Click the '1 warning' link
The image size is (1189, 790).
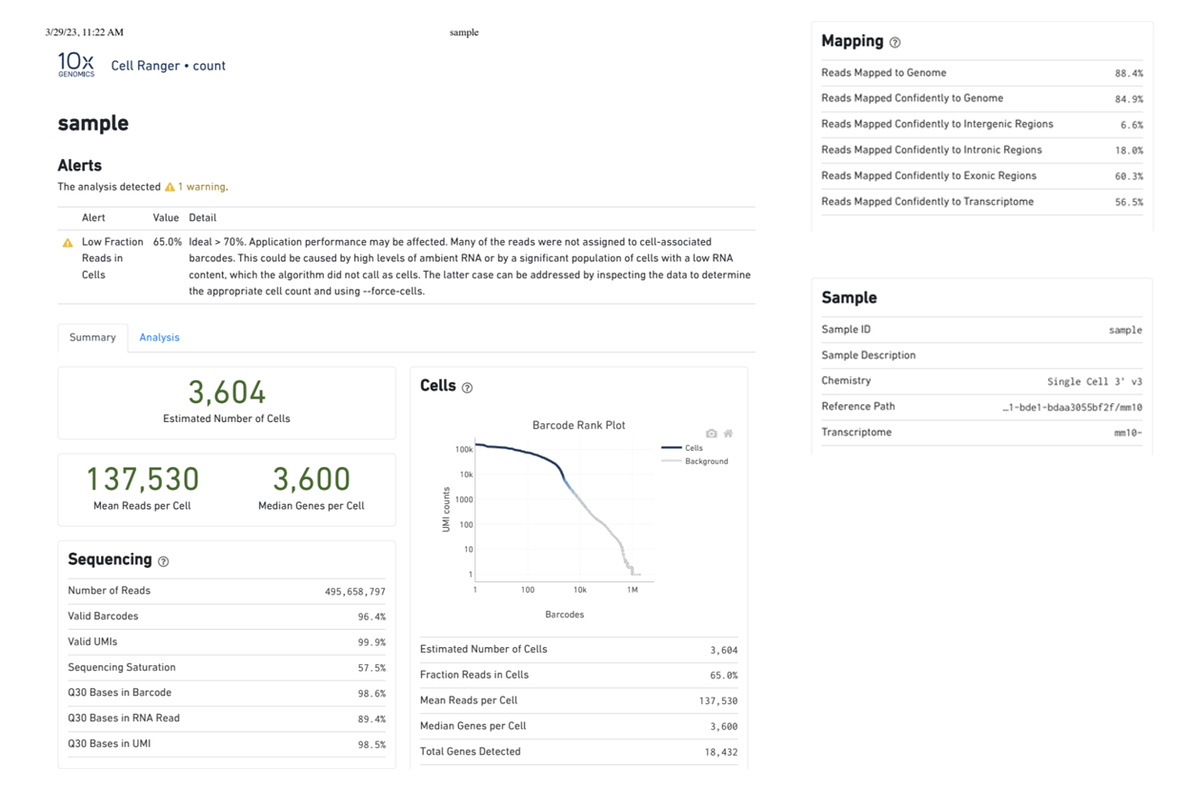(202, 188)
